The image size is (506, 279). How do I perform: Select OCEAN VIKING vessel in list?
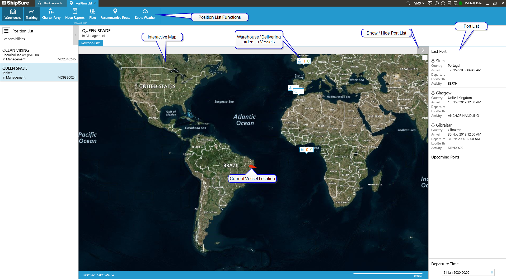point(39,55)
